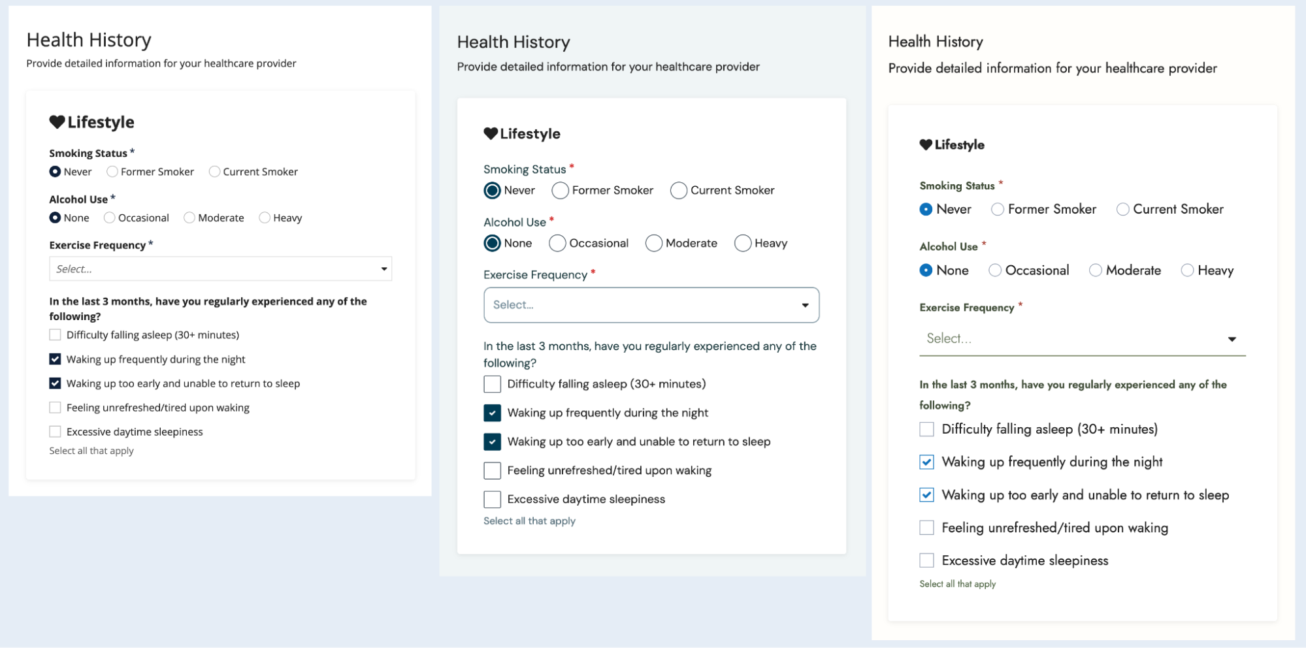Click 'Select all that apply' in the right form
This screenshot has width=1306, height=648.
pos(958,584)
